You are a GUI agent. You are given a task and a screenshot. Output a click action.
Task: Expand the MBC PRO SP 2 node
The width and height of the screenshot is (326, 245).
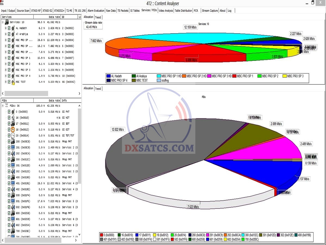pos(6,64)
